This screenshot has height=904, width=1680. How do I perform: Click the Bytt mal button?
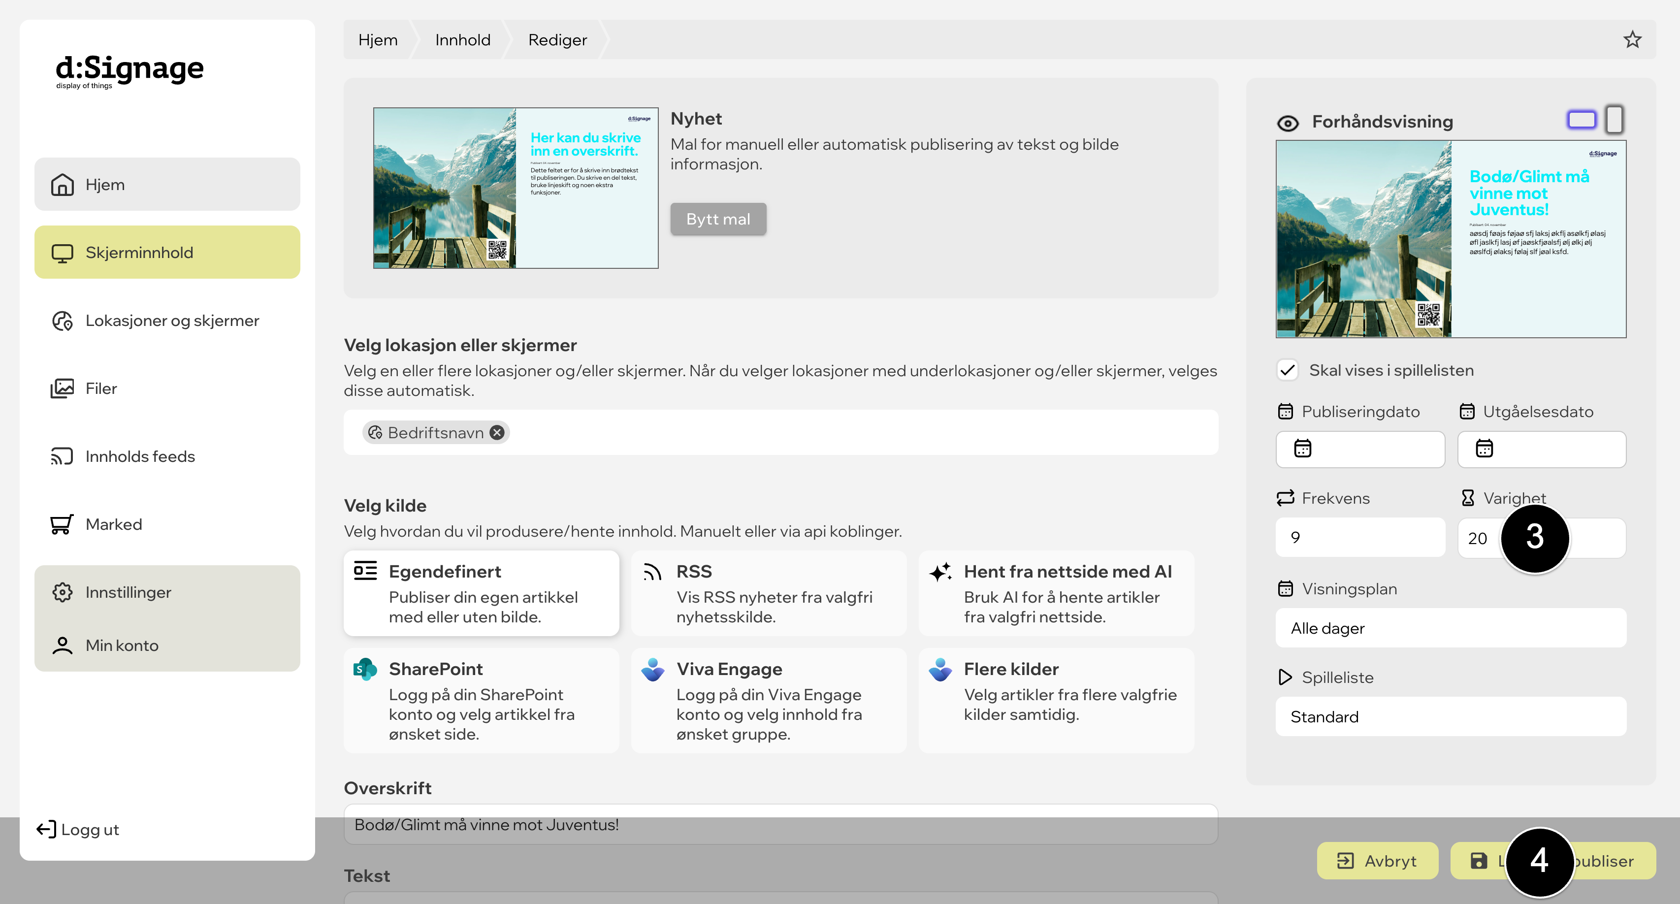718,219
